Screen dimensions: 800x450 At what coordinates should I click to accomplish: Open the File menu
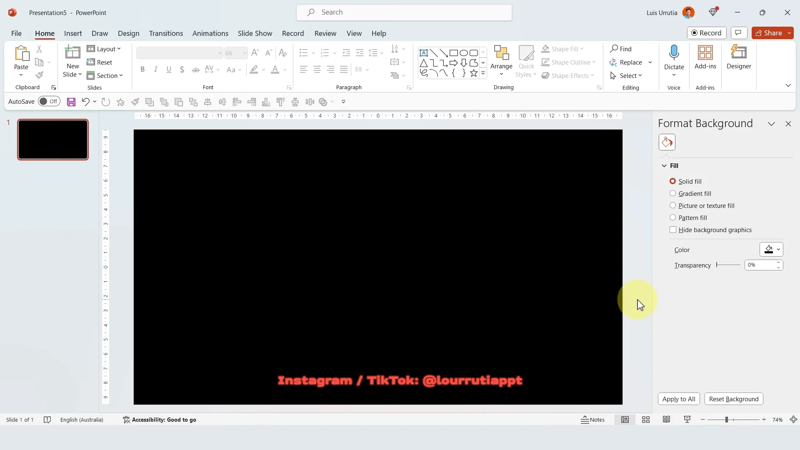pyautogui.click(x=16, y=33)
